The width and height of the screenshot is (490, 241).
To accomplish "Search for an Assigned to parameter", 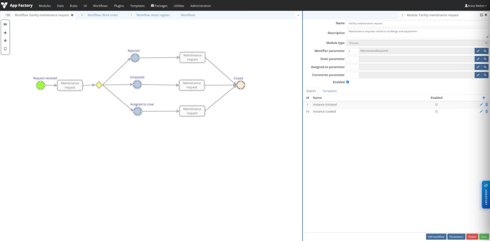I will (x=485, y=67).
